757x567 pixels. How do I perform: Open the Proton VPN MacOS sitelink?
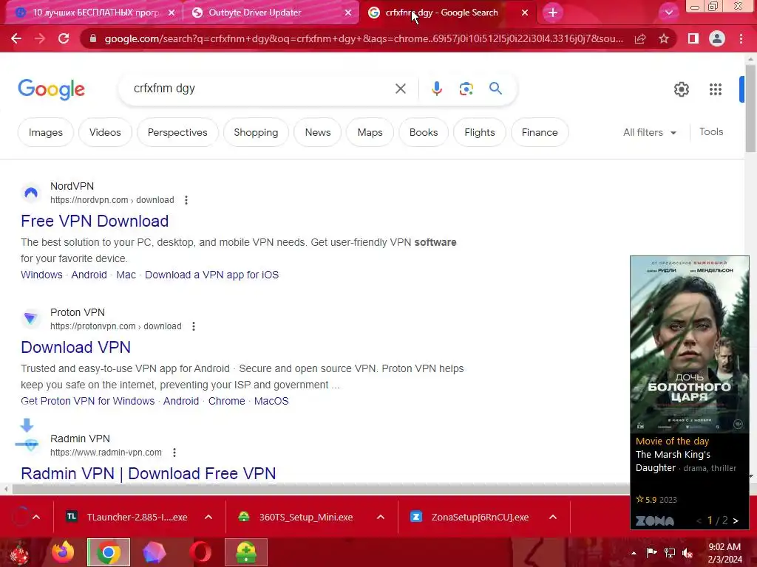coord(271,401)
